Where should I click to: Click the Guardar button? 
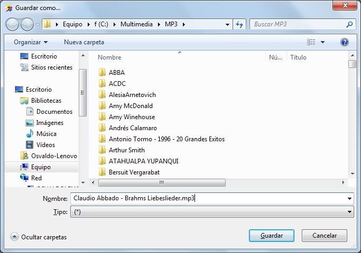point(272,236)
